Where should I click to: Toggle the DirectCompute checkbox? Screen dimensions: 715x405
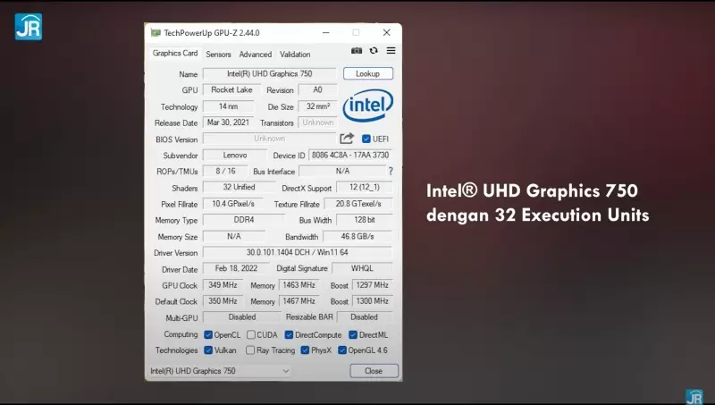point(289,334)
